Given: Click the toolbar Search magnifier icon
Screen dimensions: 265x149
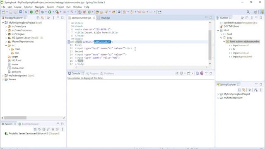Looking at the screenshot, I should coord(248,12).
